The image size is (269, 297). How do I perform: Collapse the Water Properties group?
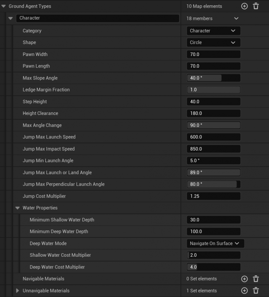[x=18, y=208]
